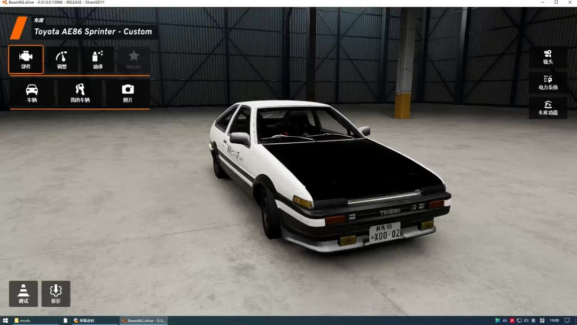The image size is (577, 325).
Task: Open the 调整 tuning panel
Action: click(62, 60)
